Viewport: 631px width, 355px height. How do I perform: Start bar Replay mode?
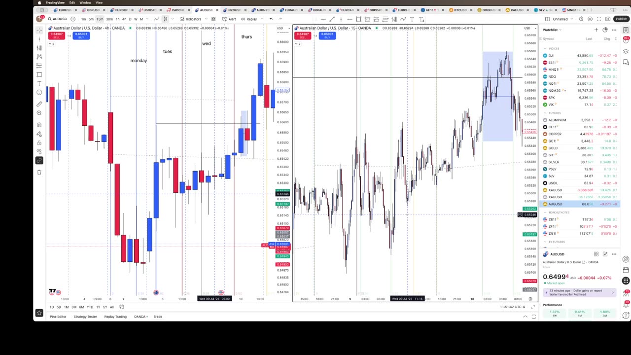coord(249,19)
